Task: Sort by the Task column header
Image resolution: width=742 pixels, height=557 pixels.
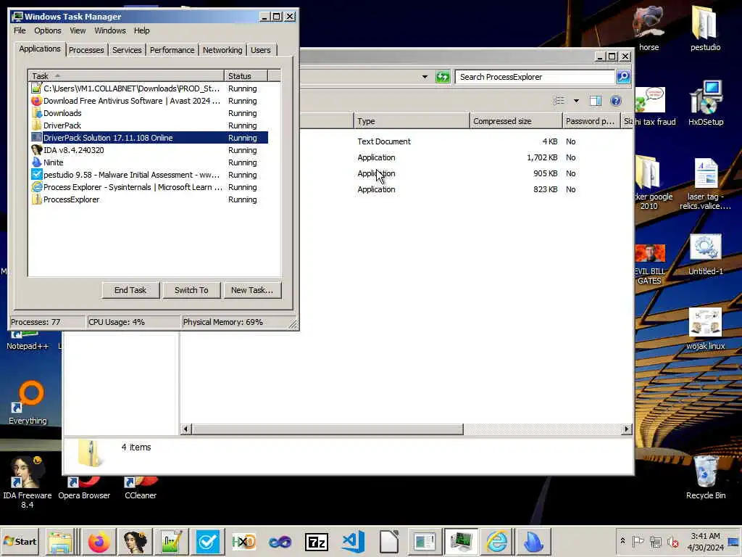Action: tap(125, 75)
